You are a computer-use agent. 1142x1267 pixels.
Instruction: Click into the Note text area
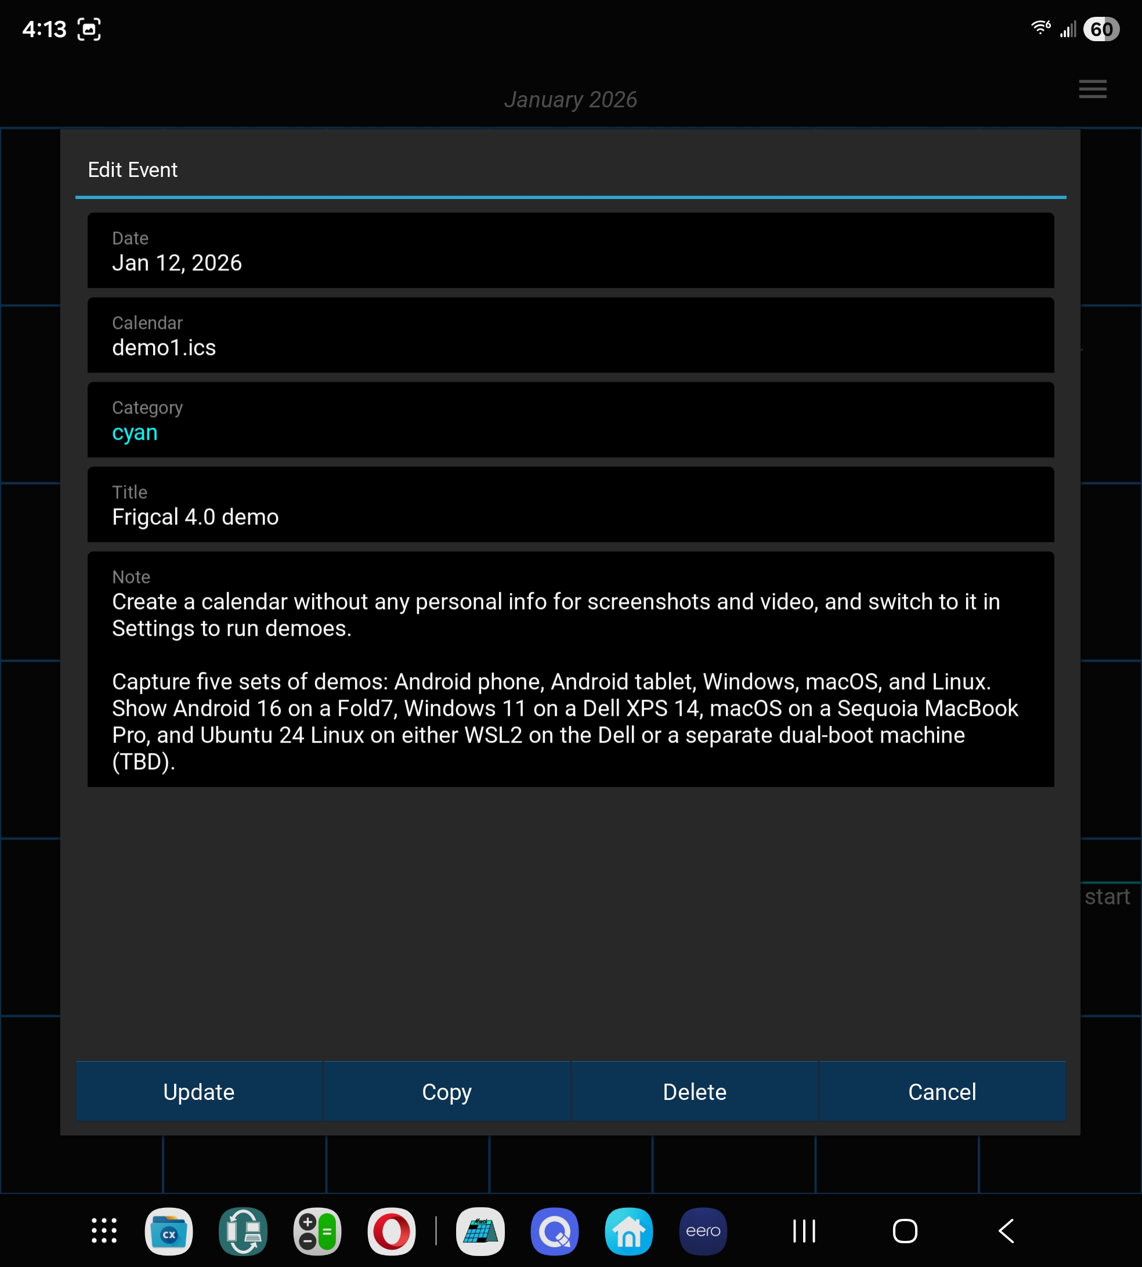[x=570, y=669]
